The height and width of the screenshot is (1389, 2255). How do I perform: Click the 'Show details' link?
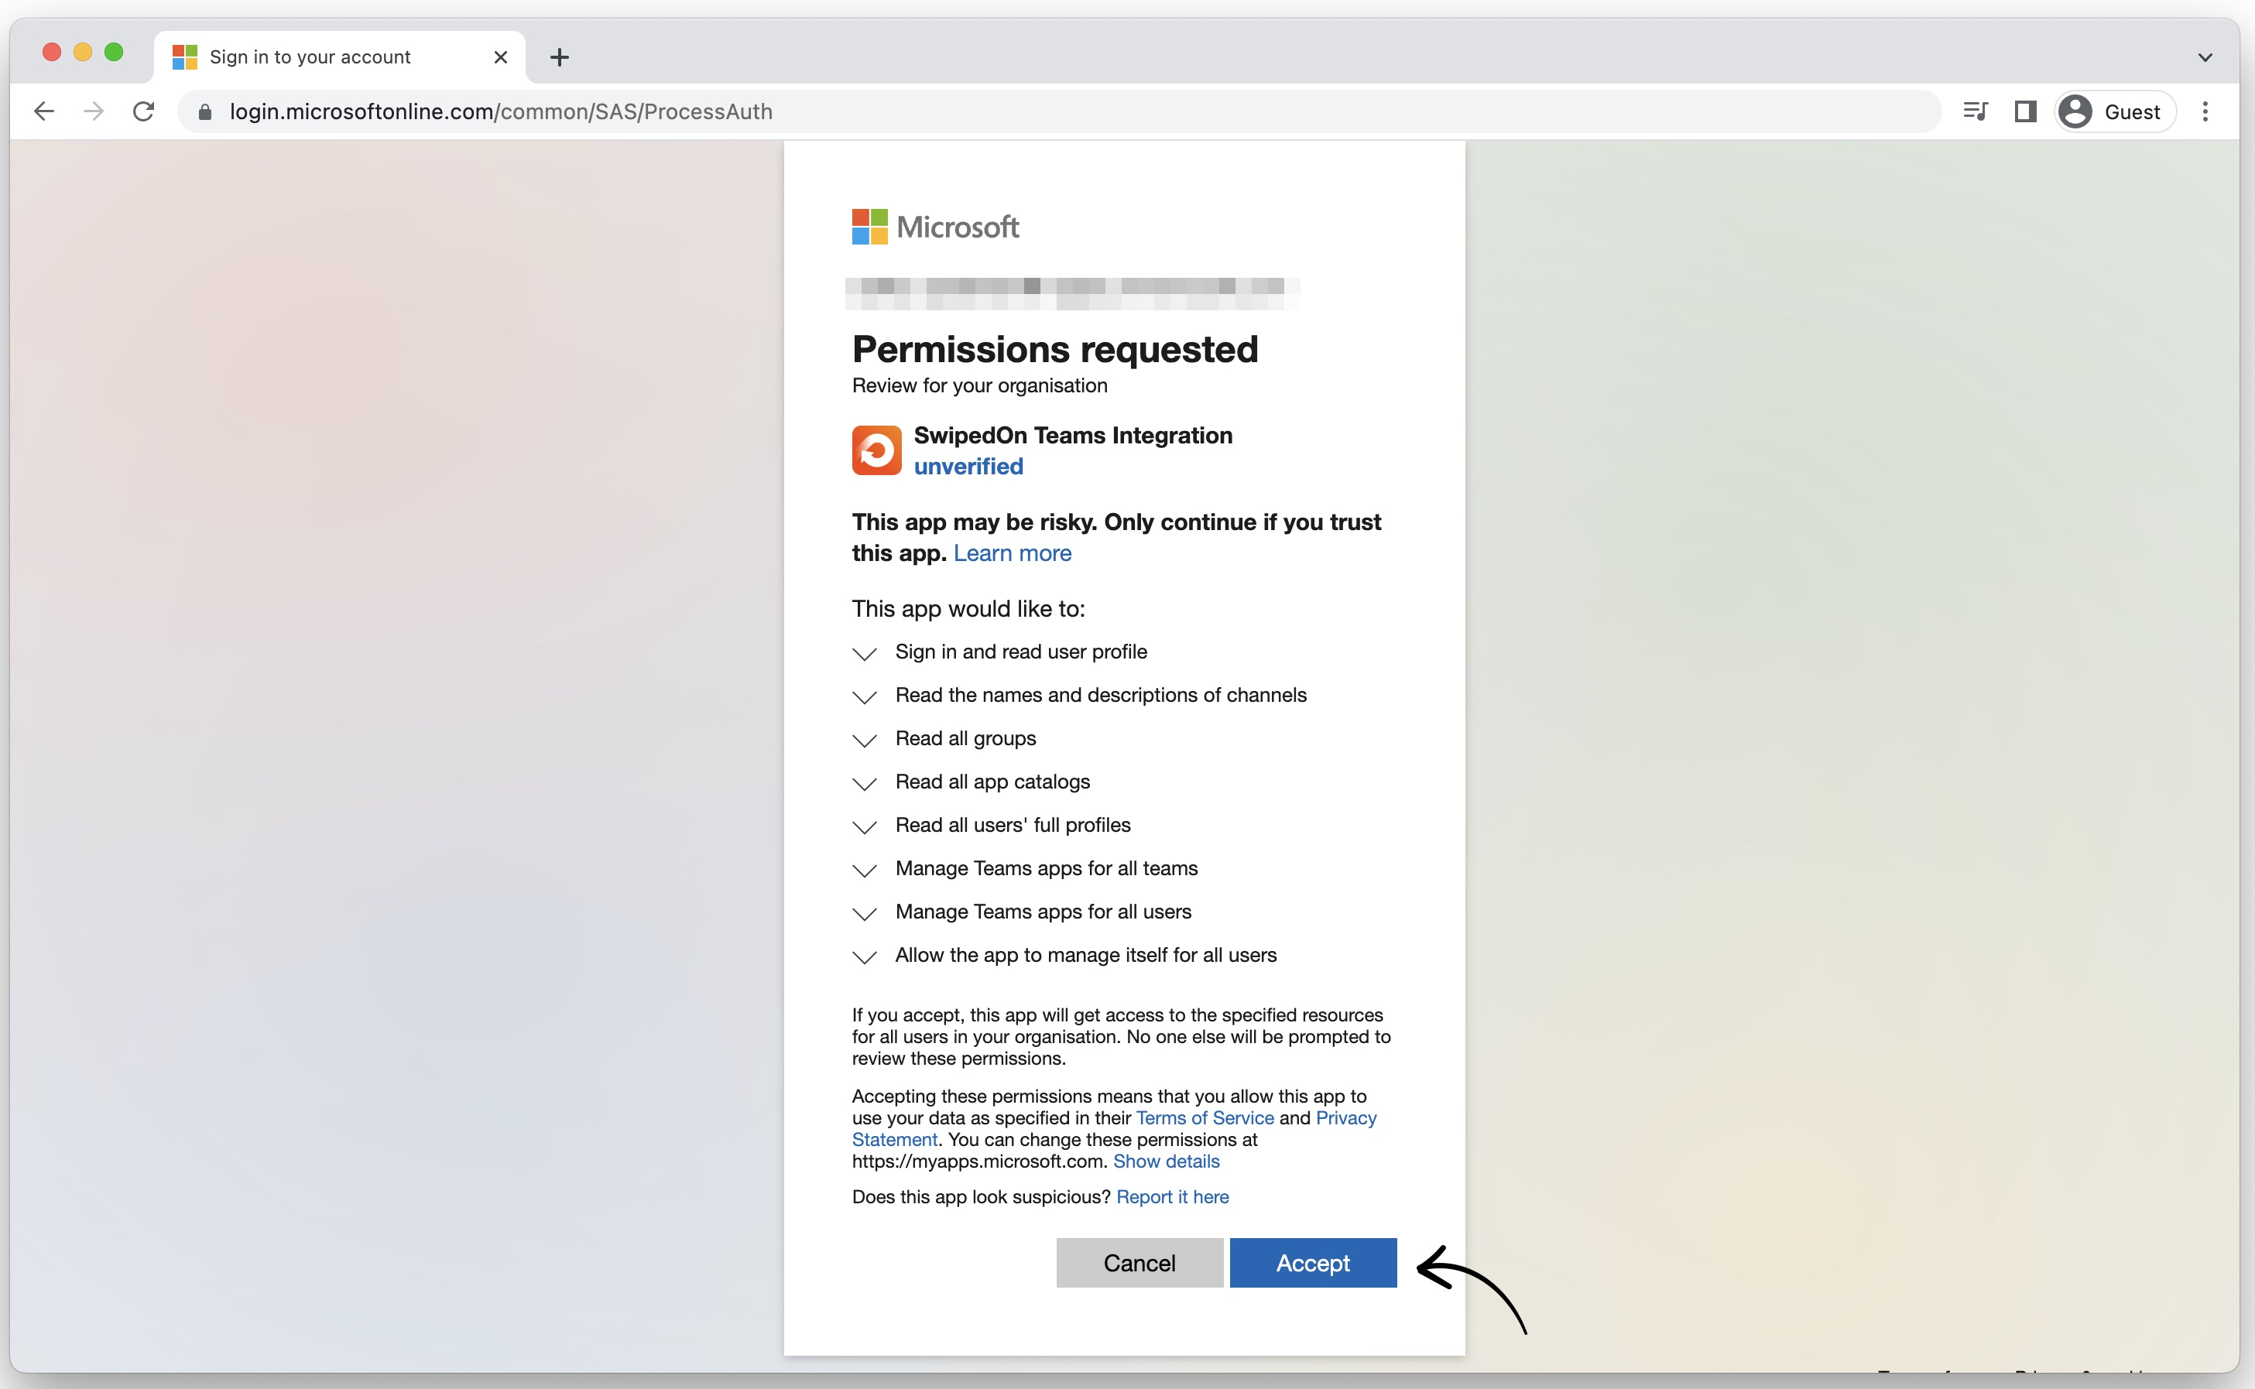tap(1167, 1161)
